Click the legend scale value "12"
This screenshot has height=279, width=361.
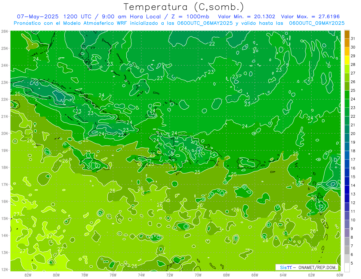(x=353, y=203)
